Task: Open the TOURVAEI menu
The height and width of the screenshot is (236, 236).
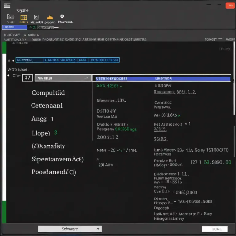Action: click(x=12, y=35)
